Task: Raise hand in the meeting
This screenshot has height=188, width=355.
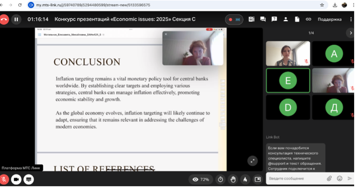Action: pos(233,179)
